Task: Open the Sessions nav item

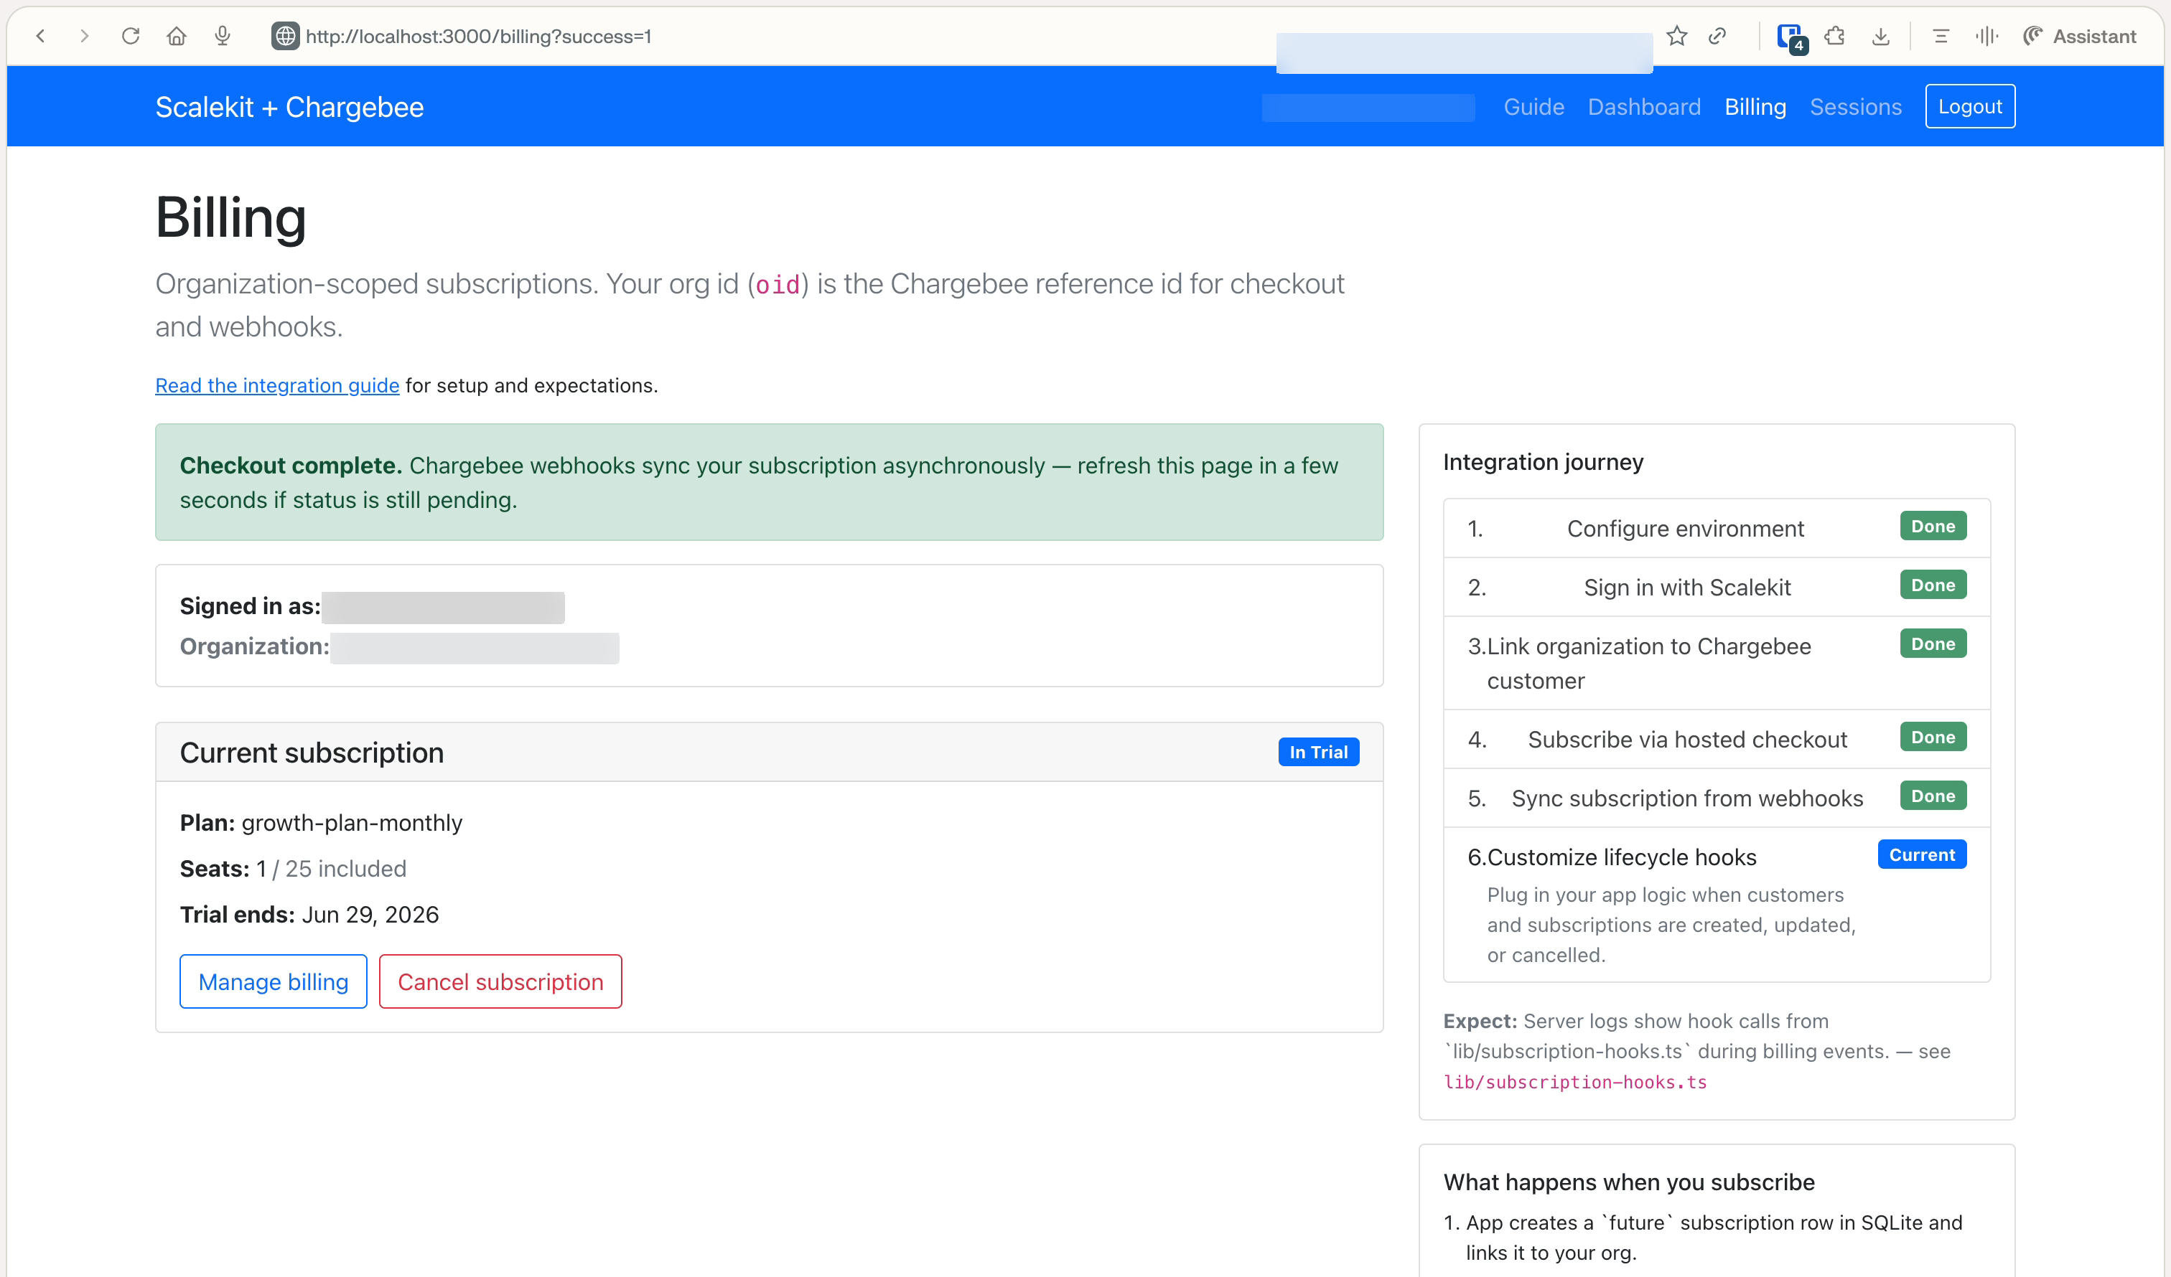Action: tap(1856, 107)
